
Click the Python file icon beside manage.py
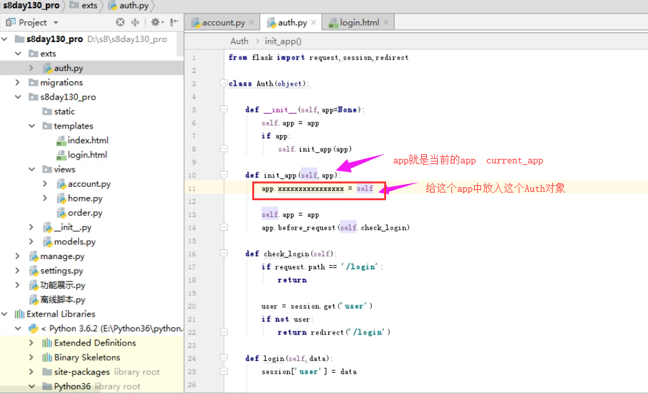click(x=34, y=256)
